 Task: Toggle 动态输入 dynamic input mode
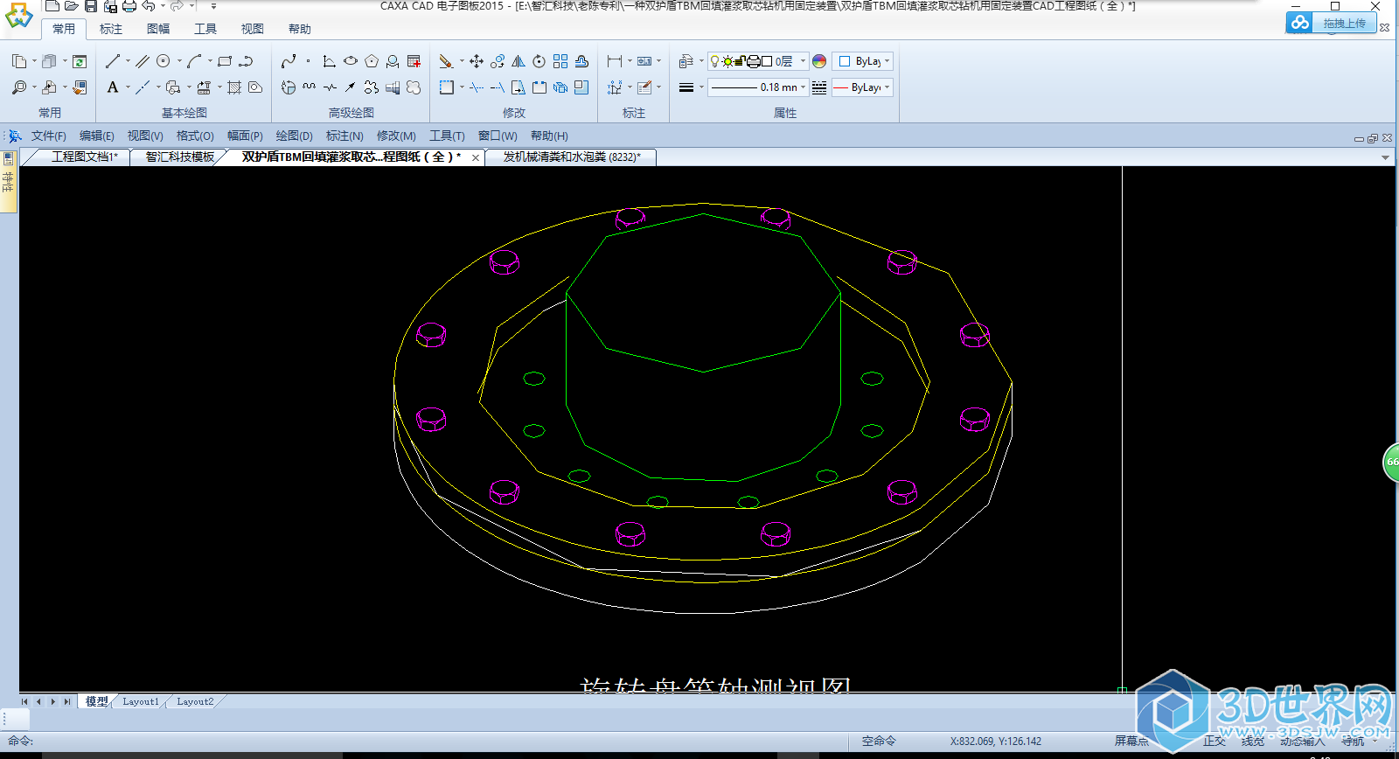pos(1302,741)
